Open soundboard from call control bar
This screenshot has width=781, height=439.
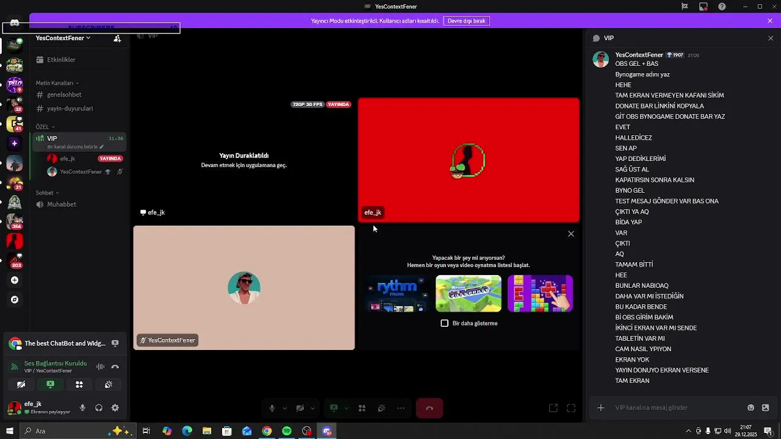381,408
